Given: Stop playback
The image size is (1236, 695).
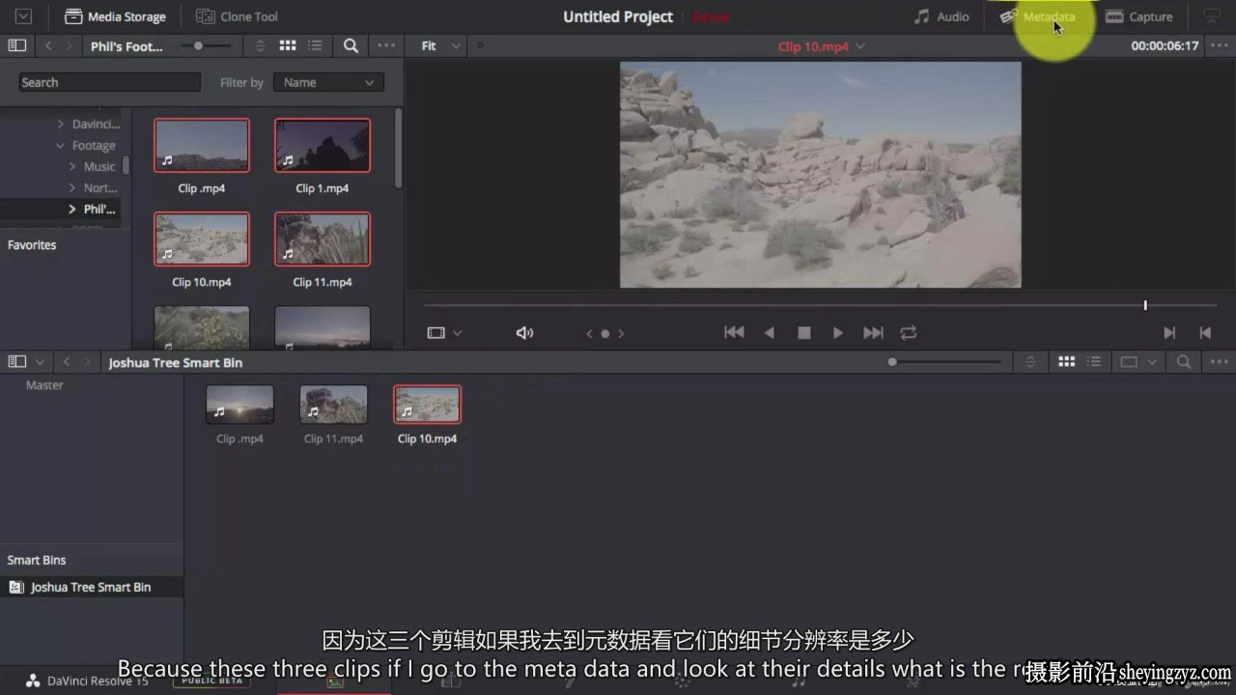Looking at the screenshot, I should click(803, 332).
